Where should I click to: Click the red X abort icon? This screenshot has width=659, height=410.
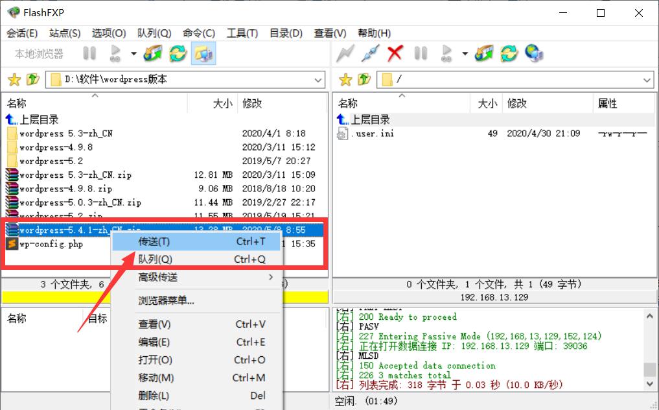coord(395,53)
